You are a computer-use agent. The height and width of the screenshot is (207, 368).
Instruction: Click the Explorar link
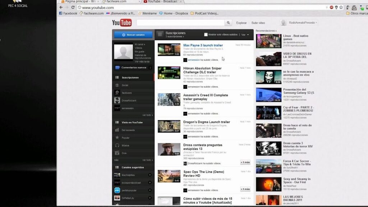click(241, 23)
